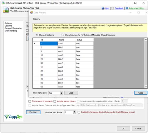Select the Id cell with value 10
The image size is (148, 133).
(49, 55)
